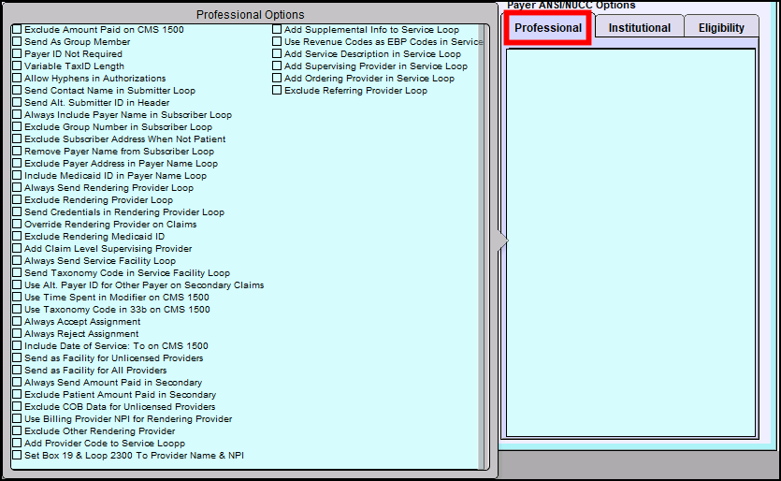Check Always Send Rendering Provider Loop
The image size is (781, 481).
click(x=17, y=188)
